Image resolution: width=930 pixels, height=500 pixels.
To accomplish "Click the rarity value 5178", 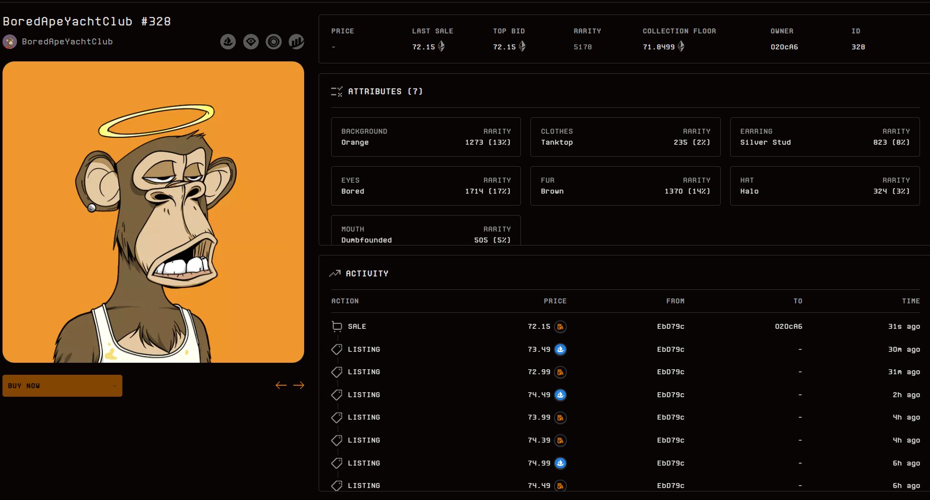I will tap(583, 47).
